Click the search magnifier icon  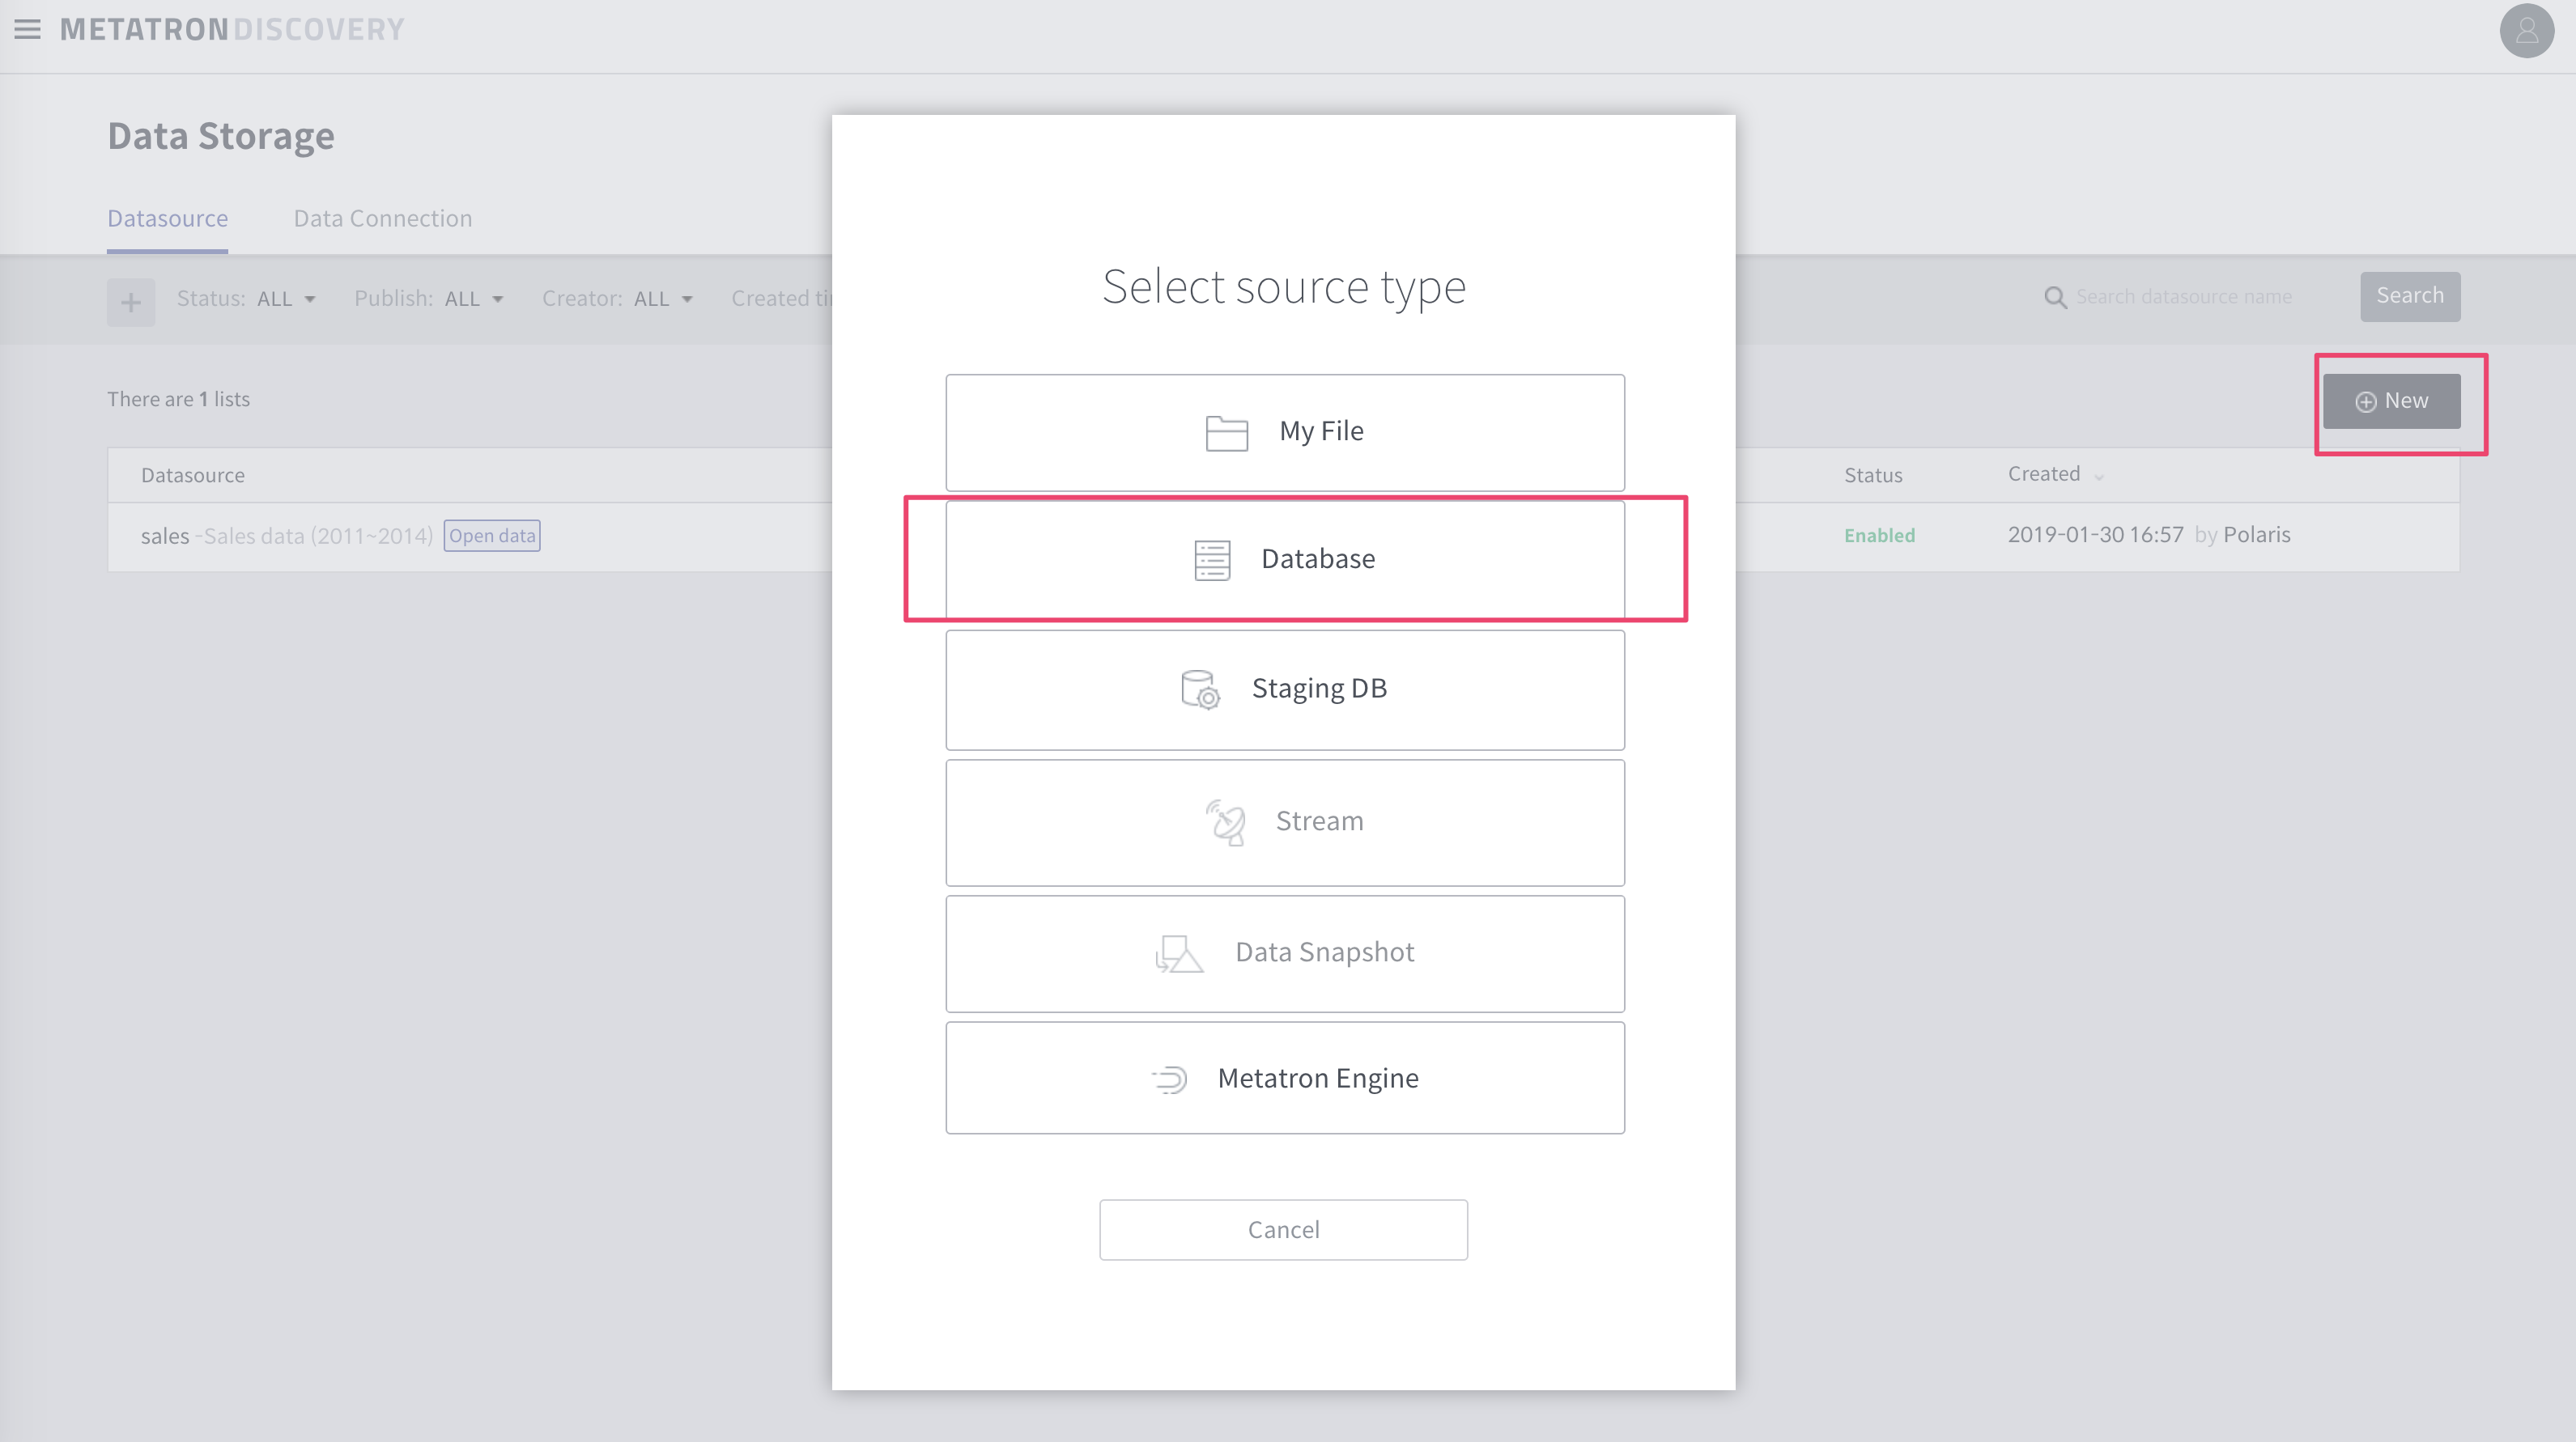click(x=2055, y=296)
